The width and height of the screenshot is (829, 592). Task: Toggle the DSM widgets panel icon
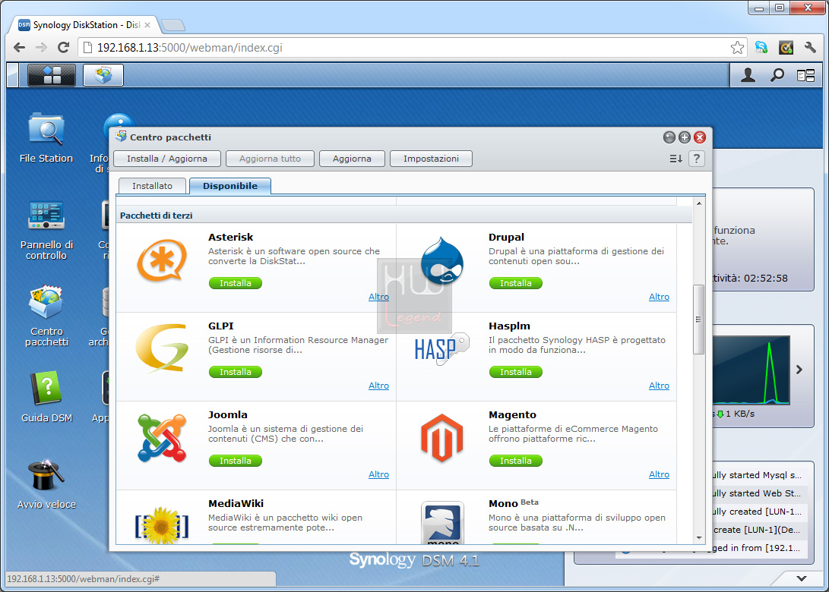point(805,76)
